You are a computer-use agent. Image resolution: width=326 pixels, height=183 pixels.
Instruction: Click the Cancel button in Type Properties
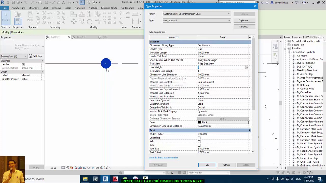click(226, 165)
